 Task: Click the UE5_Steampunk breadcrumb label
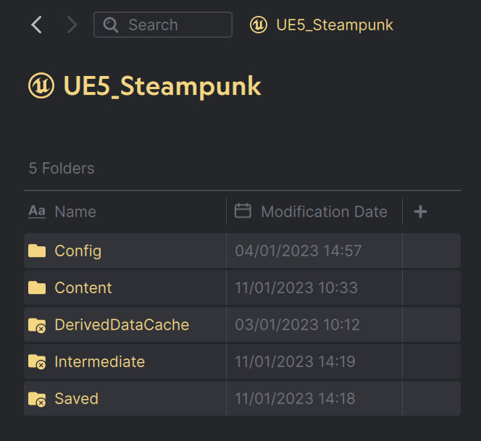pyautogui.click(x=335, y=25)
